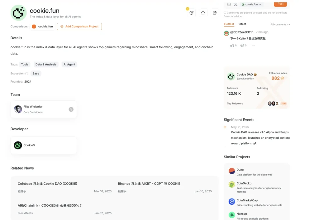Open the @cookiedotfun handle

coord(245,79)
